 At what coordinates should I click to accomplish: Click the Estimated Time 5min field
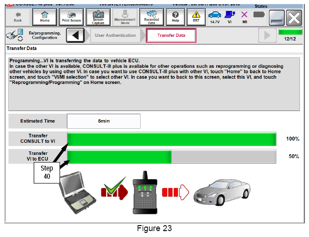click(104, 121)
